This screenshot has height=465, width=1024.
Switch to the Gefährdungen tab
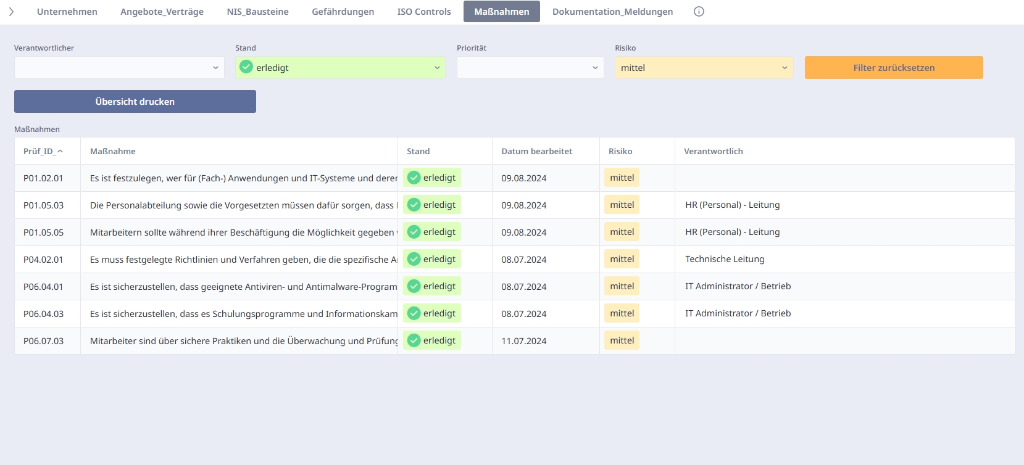(x=343, y=12)
